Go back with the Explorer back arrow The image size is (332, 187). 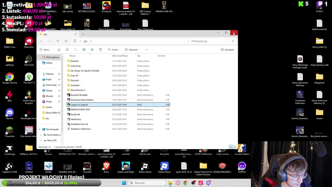pyautogui.click(x=41, y=41)
